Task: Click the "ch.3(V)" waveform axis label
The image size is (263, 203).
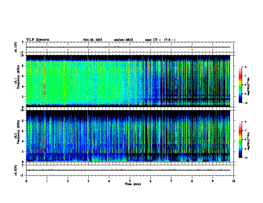Action: 16,170
